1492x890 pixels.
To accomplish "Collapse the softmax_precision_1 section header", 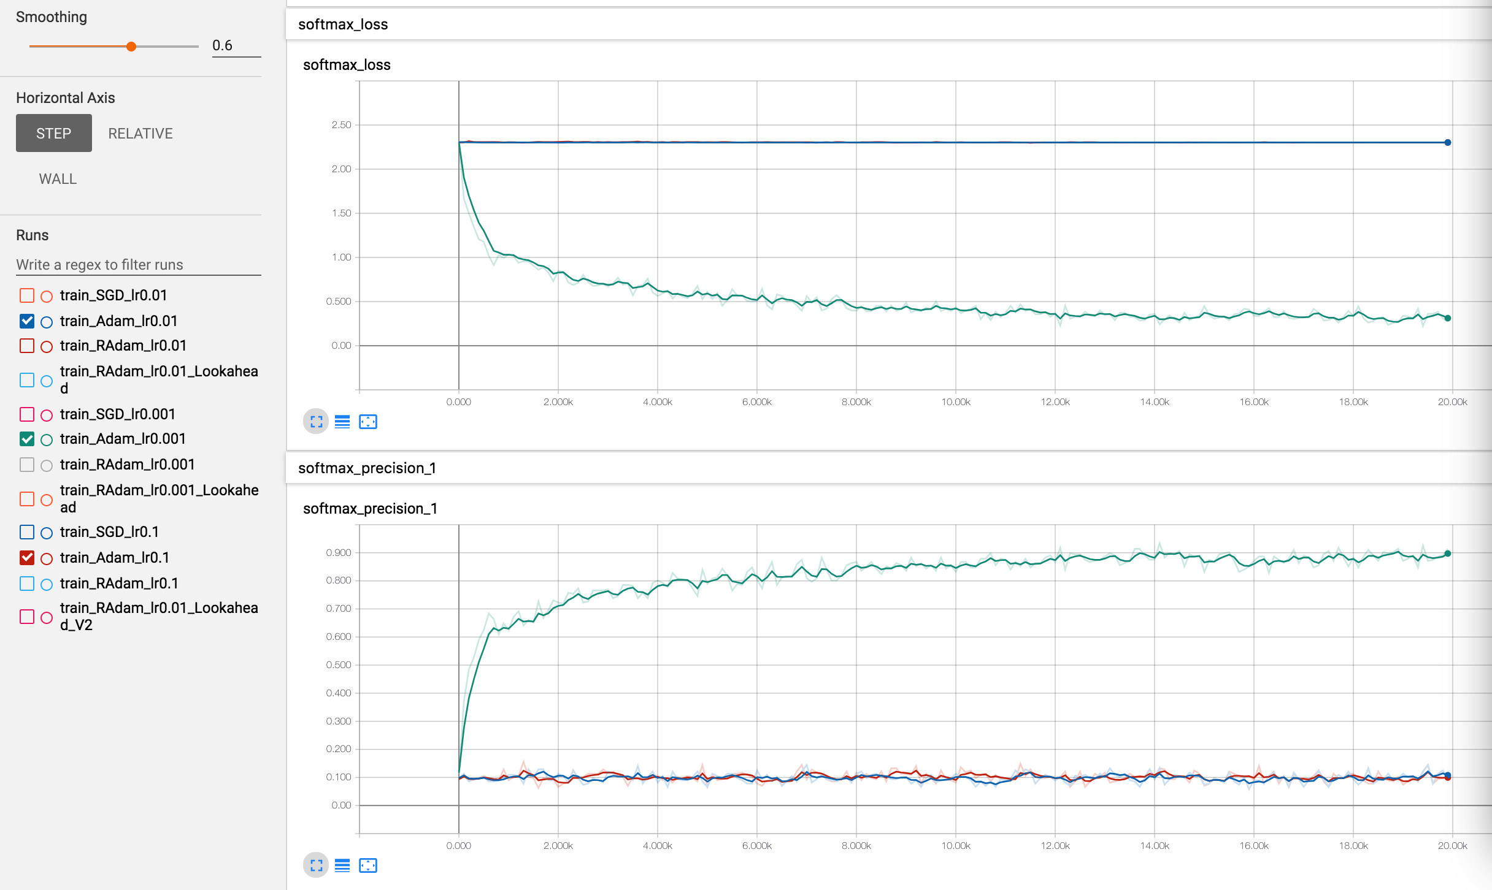I will click(x=367, y=468).
